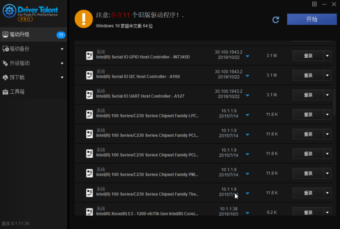Expand 重装 arrow for Serial IO GPIO row

[x=327, y=56]
